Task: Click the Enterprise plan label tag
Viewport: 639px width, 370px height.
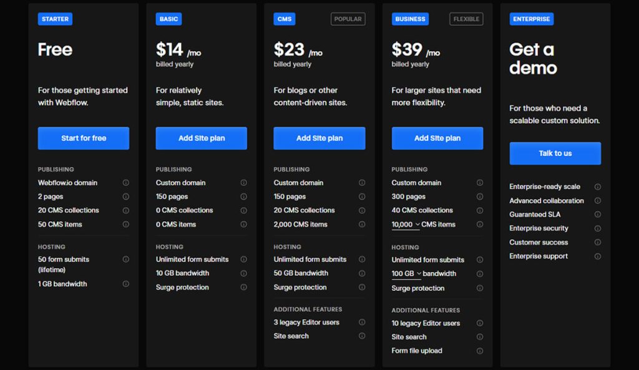Action: pyautogui.click(x=532, y=19)
